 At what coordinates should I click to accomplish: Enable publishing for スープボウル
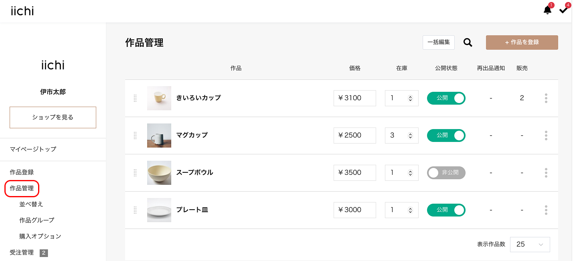446,173
